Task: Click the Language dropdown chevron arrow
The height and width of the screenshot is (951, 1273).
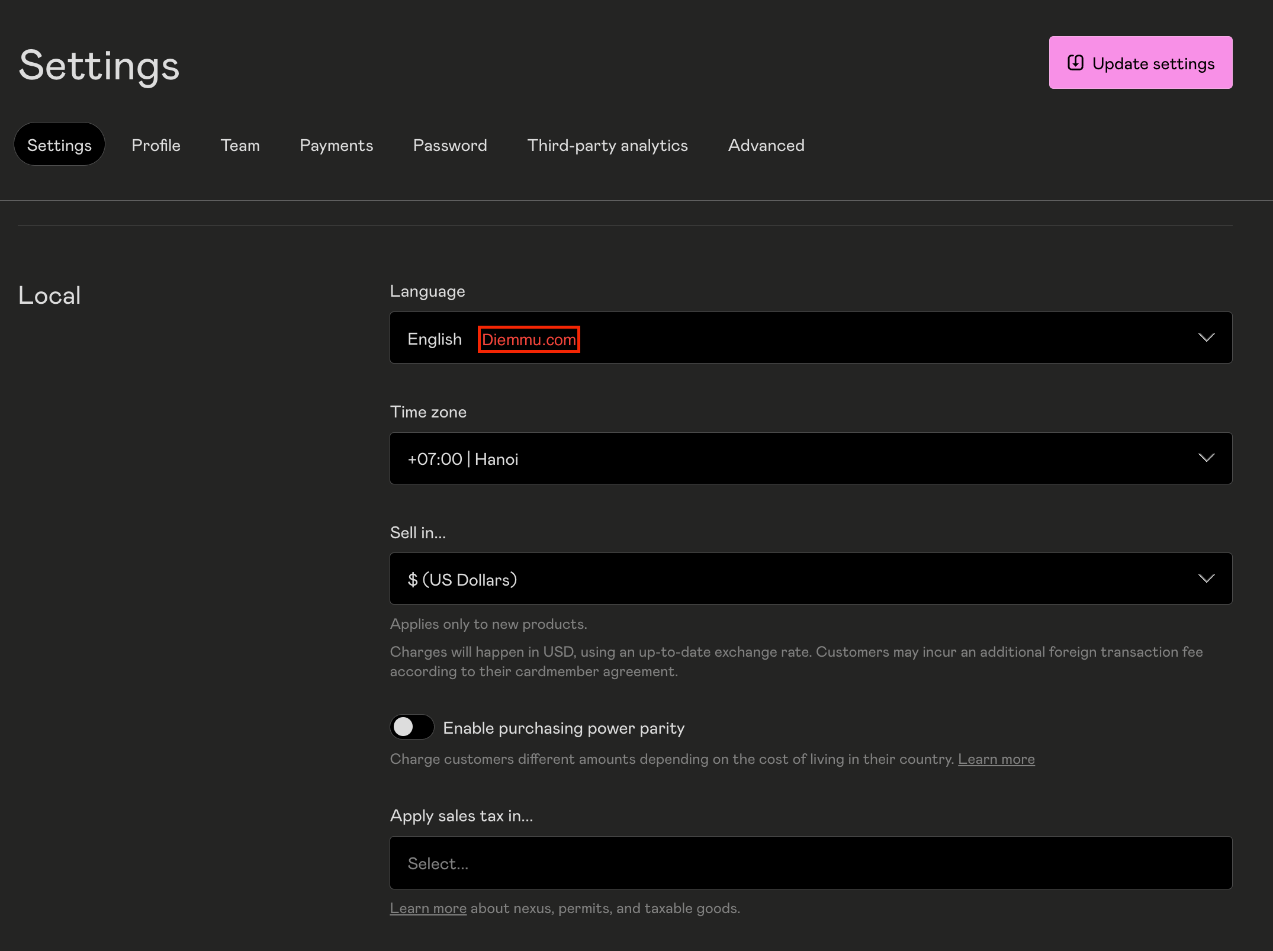Action: click(x=1206, y=338)
